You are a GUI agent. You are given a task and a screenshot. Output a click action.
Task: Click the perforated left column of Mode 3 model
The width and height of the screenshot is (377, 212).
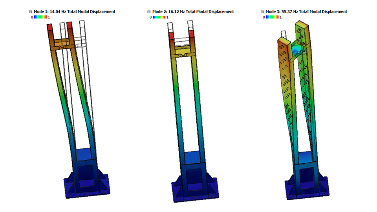pyautogui.click(x=286, y=79)
